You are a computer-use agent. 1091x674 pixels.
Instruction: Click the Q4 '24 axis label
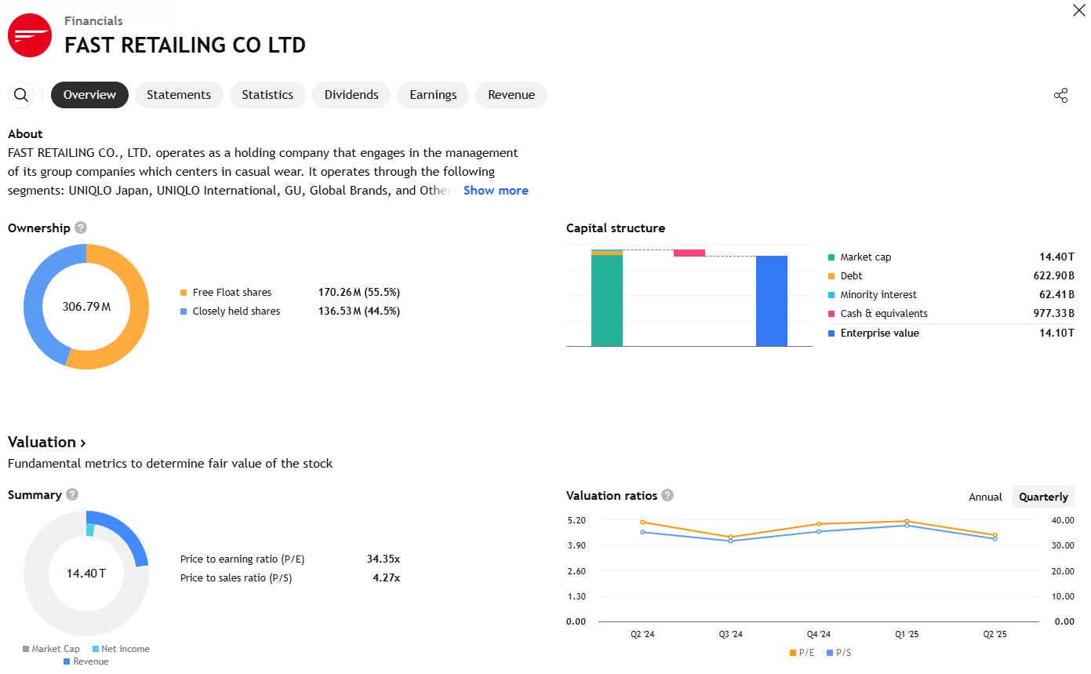[819, 634]
